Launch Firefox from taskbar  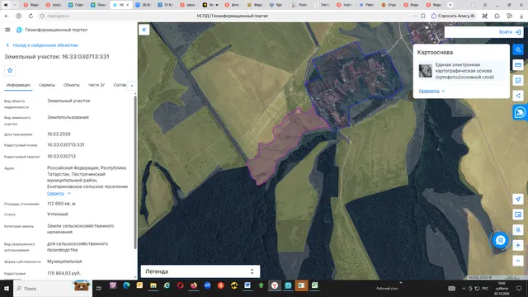click(x=194, y=285)
